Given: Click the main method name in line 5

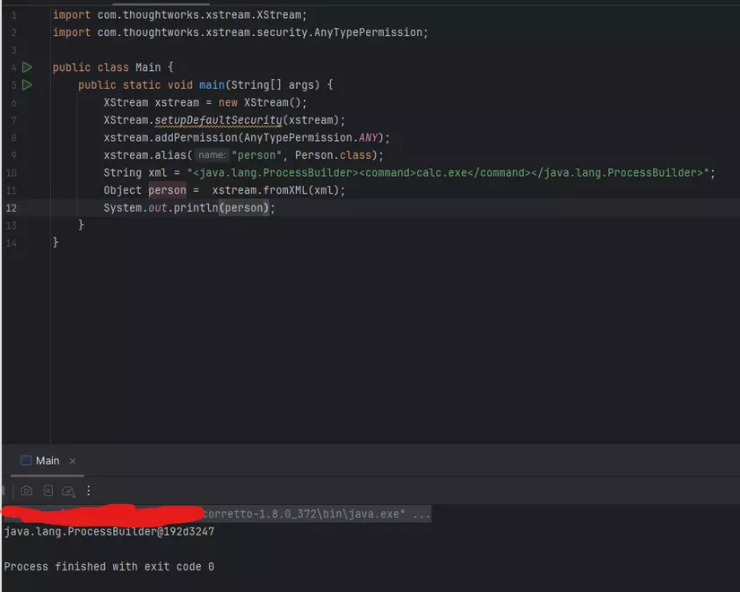Looking at the screenshot, I should (212, 85).
